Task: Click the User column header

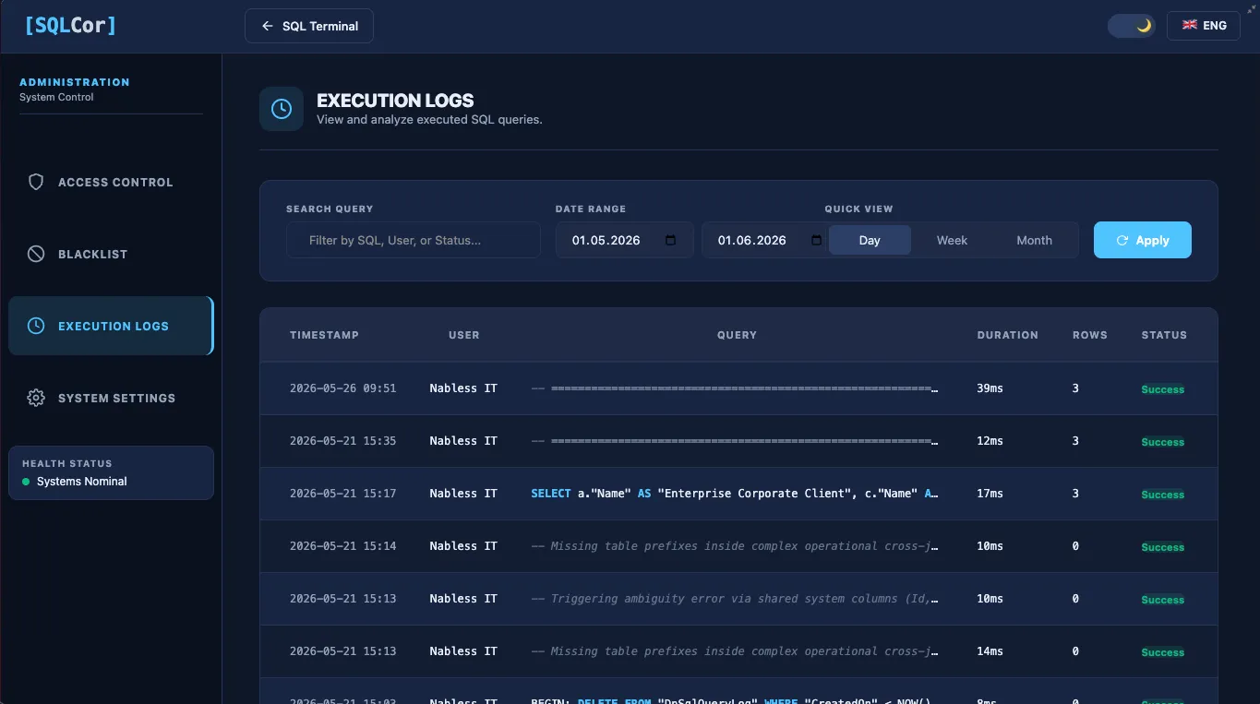Action: [x=464, y=335]
